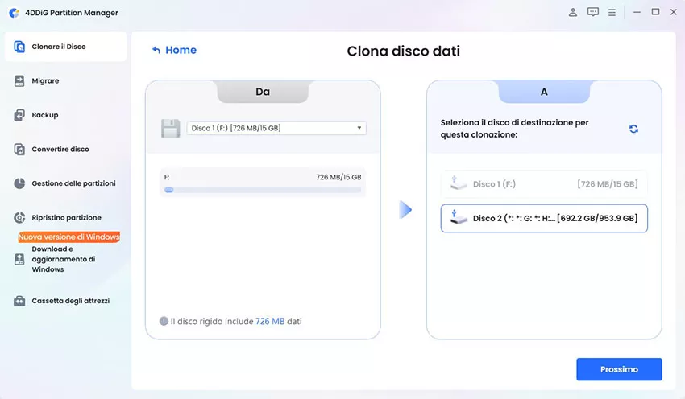Click the F: partition row
685x399 pixels.
click(x=263, y=183)
